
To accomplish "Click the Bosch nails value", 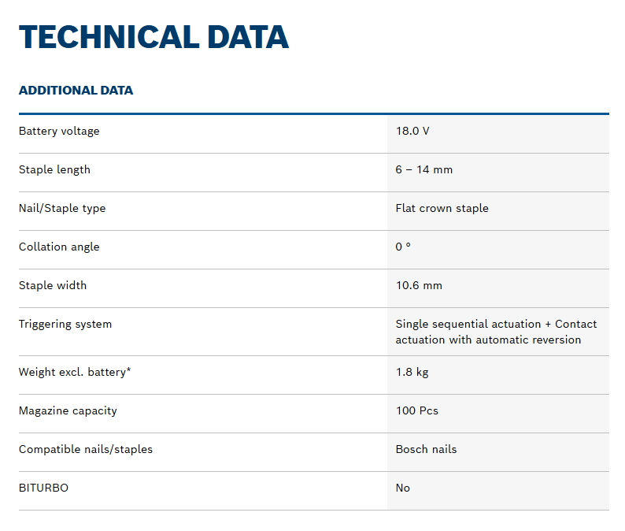I will [426, 449].
